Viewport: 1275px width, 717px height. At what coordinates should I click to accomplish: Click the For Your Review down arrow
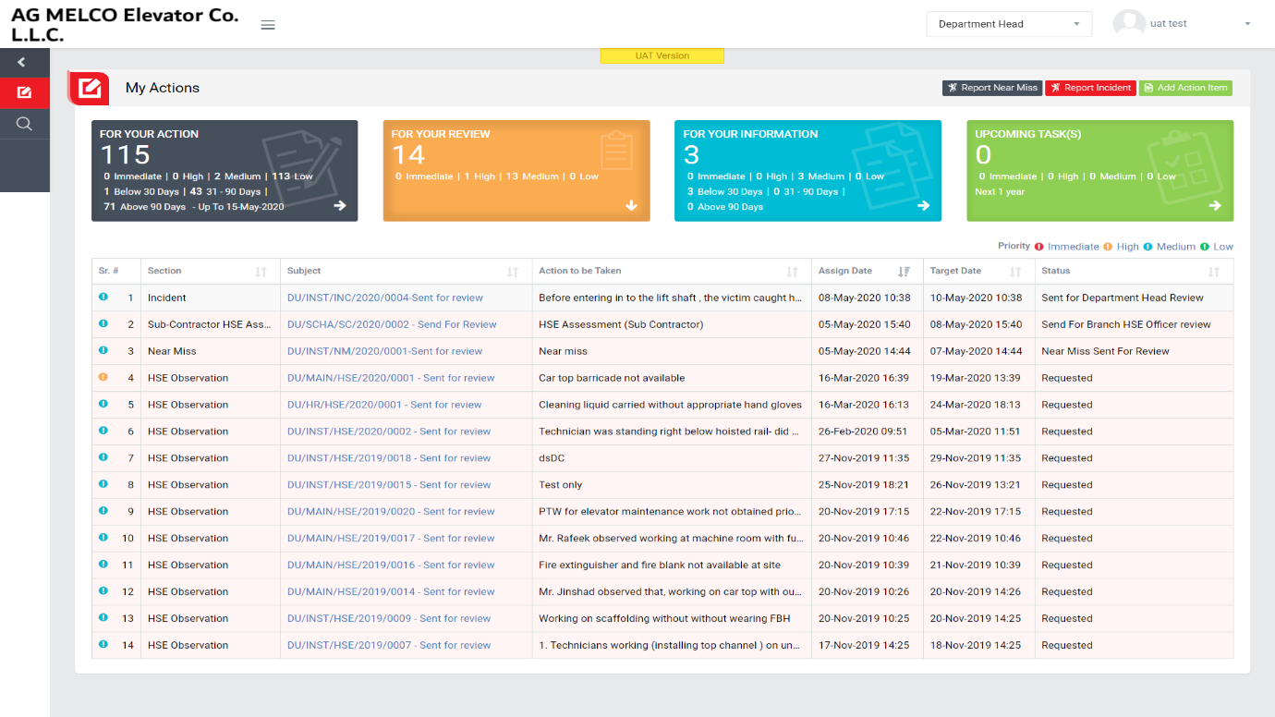(632, 206)
